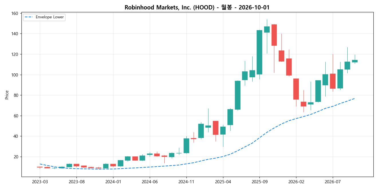Click x-axis label 2024-01
The image size is (378, 189).
point(113,182)
